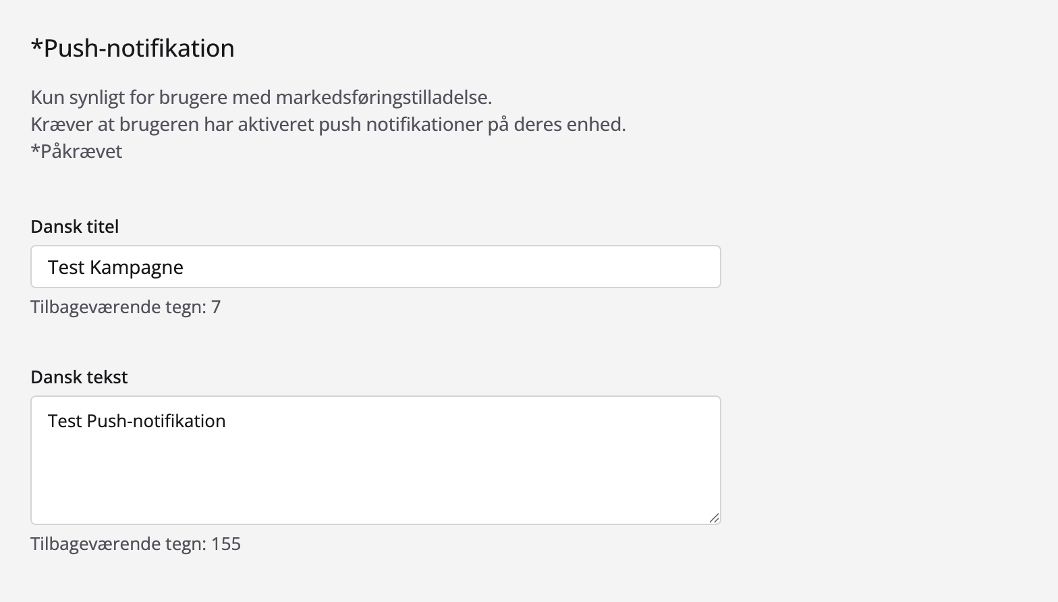Screen dimensions: 1058x602
Task: Click the "Dansk titel" label
Action: click(x=75, y=227)
